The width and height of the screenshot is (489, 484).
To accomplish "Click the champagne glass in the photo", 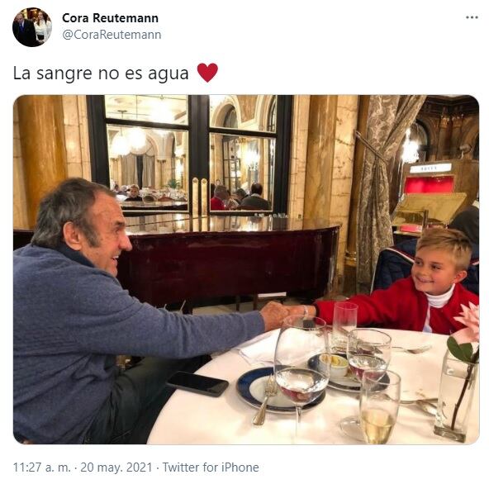I will click(x=379, y=407).
